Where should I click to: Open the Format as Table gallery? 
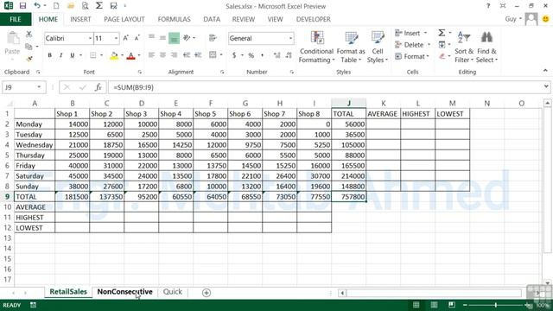click(x=351, y=47)
